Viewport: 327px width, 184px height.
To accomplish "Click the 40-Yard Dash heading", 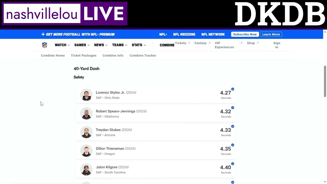I will 87,68.
